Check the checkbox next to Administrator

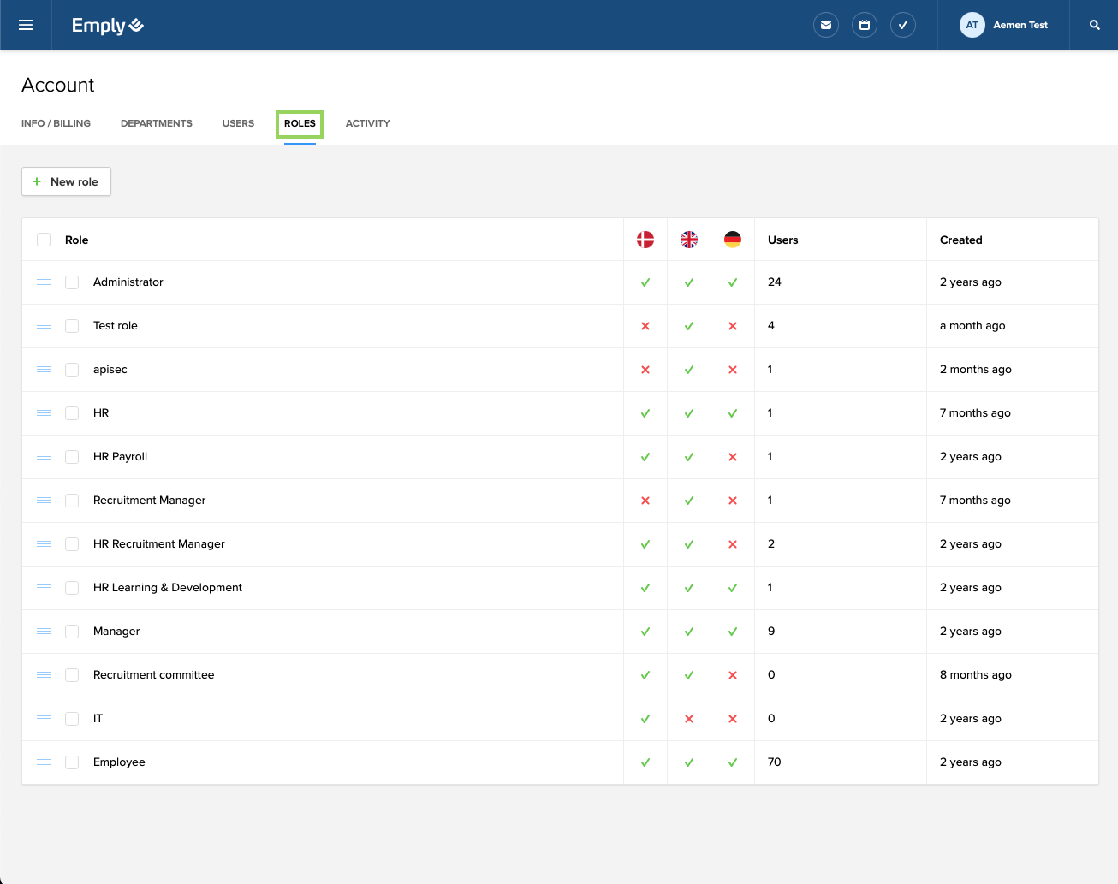(71, 282)
